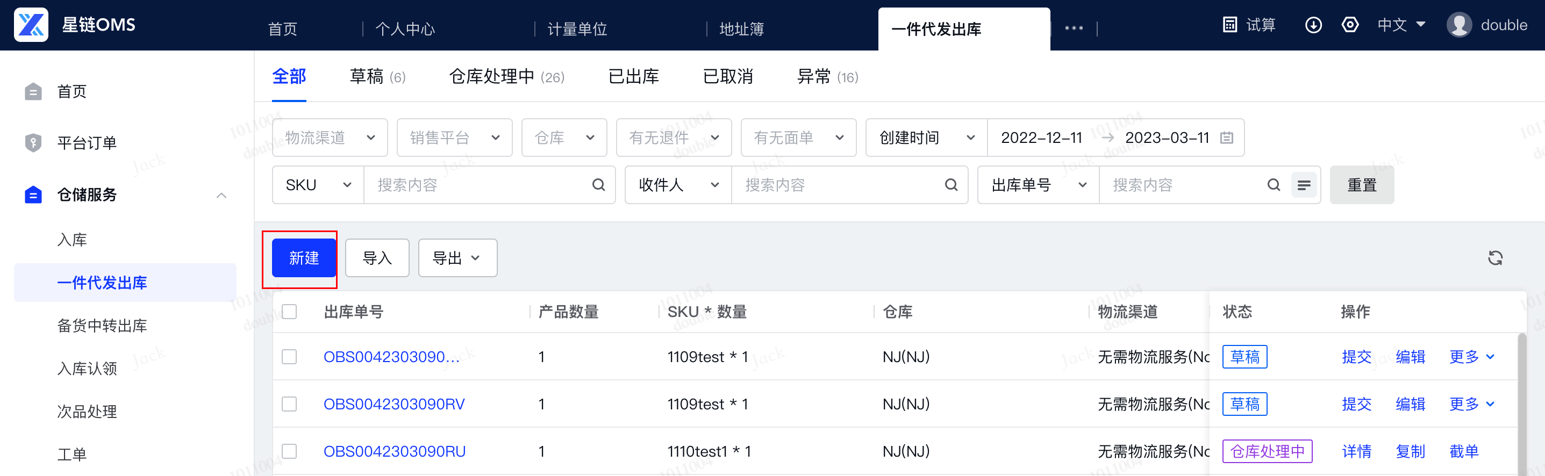Click the download icon in header

pos(1313,25)
